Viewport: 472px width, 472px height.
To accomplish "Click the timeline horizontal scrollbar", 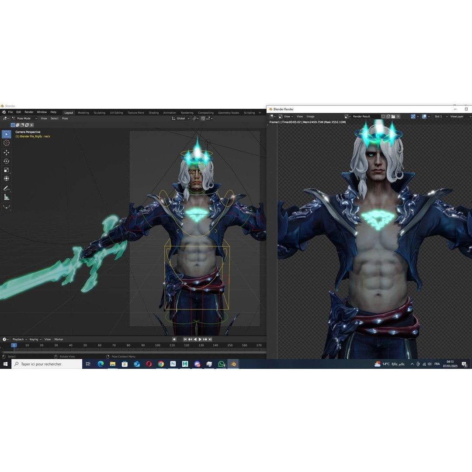I will [134, 352].
